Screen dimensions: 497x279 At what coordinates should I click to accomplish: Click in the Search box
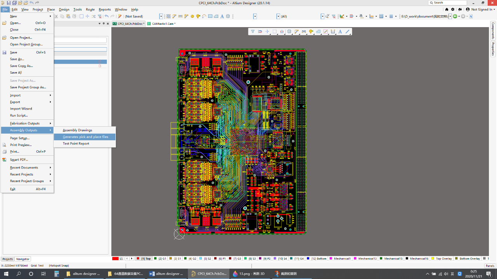pyautogui.click(x=447, y=3)
